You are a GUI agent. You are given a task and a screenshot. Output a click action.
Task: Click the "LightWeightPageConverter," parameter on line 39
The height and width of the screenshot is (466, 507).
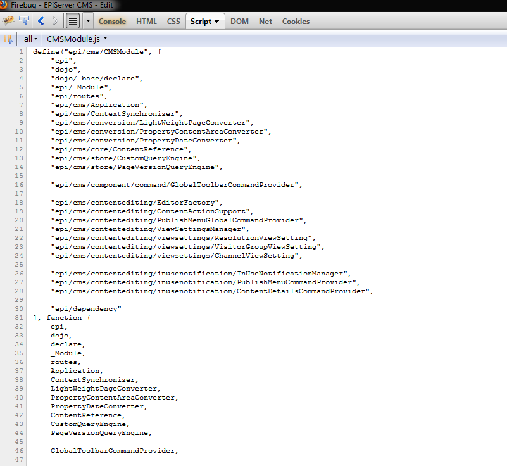106,389
